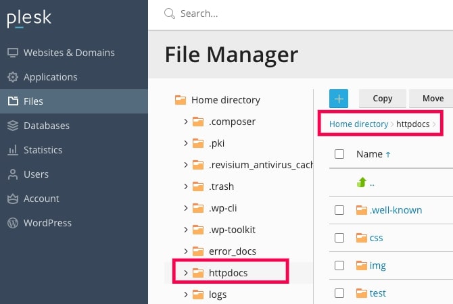
Task: Click into the Search field
Action: [270, 14]
